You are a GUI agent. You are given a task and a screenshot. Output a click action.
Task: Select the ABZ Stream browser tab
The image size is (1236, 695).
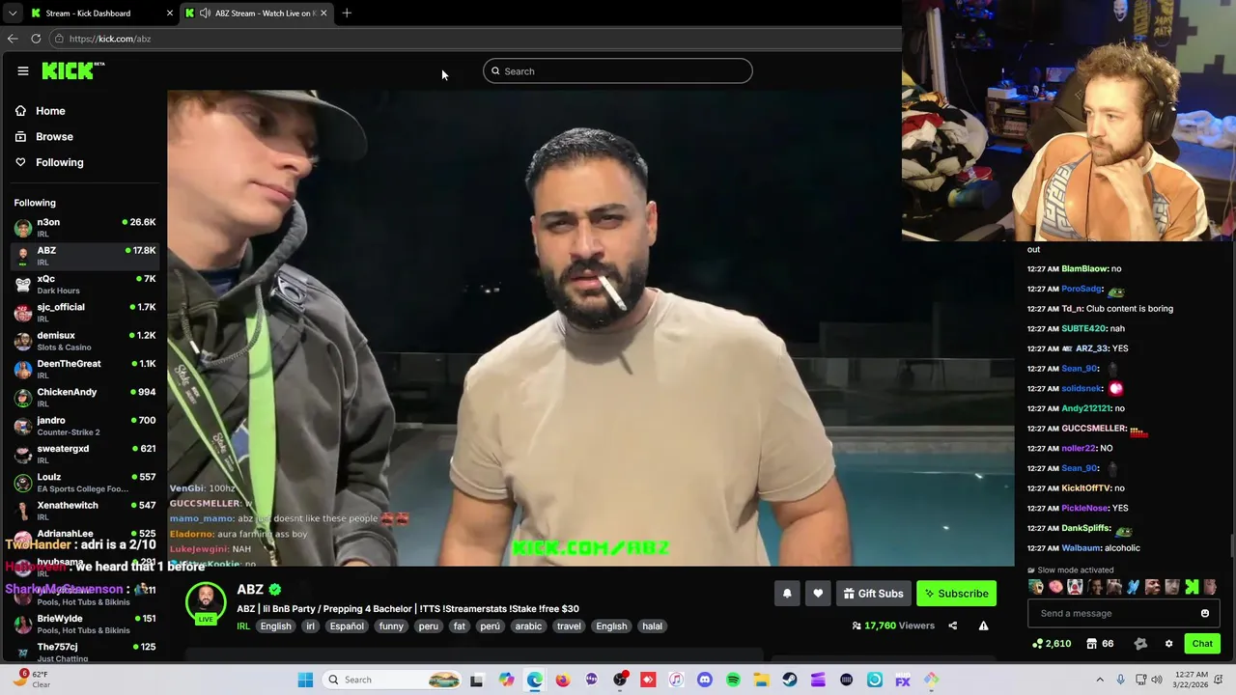[255, 14]
